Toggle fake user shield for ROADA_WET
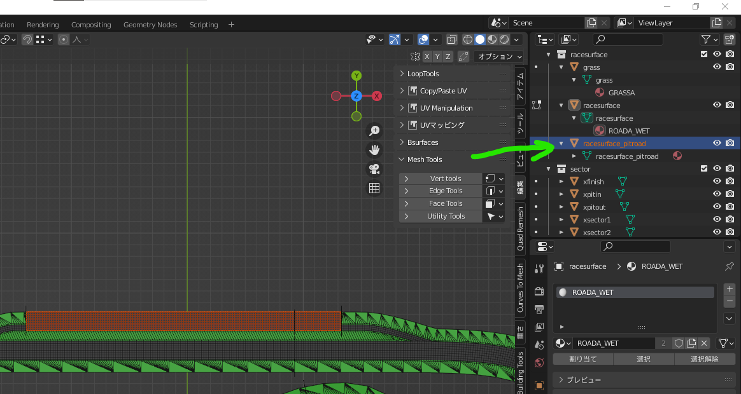 pyautogui.click(x=679, y=343)
